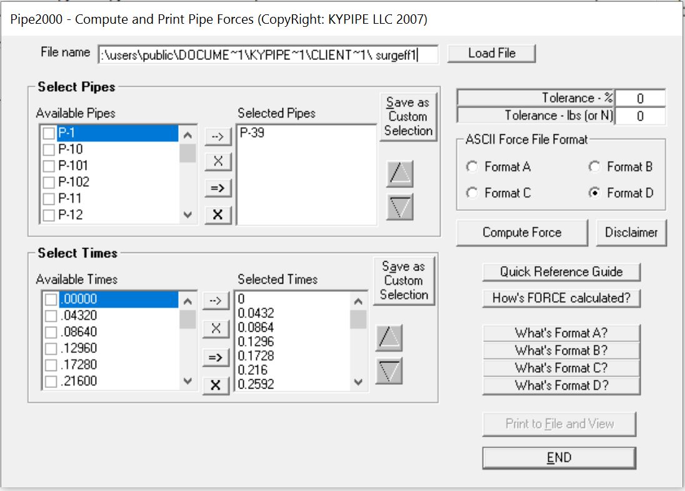Click the Compute Force button
The width and height of the screenshot is (685, 491).
coord(522,232)
